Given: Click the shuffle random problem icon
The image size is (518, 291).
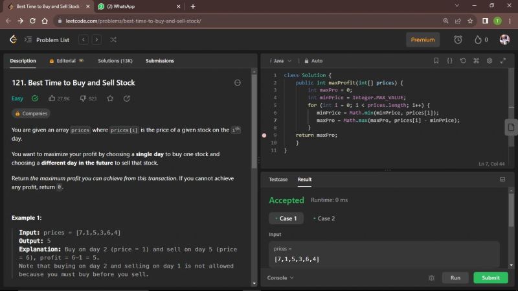Looking at the screenshot, I should point(113,40).
